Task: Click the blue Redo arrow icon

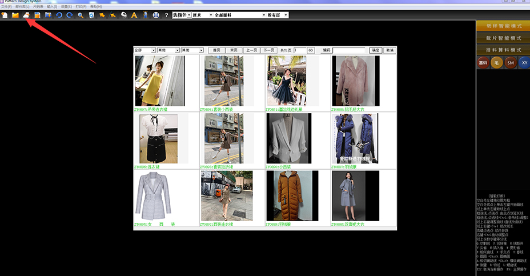Action: (x=69, y=14)
